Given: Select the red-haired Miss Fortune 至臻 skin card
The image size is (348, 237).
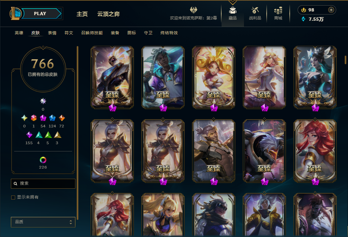Looking at the screenshot, I should coord(315,151).
